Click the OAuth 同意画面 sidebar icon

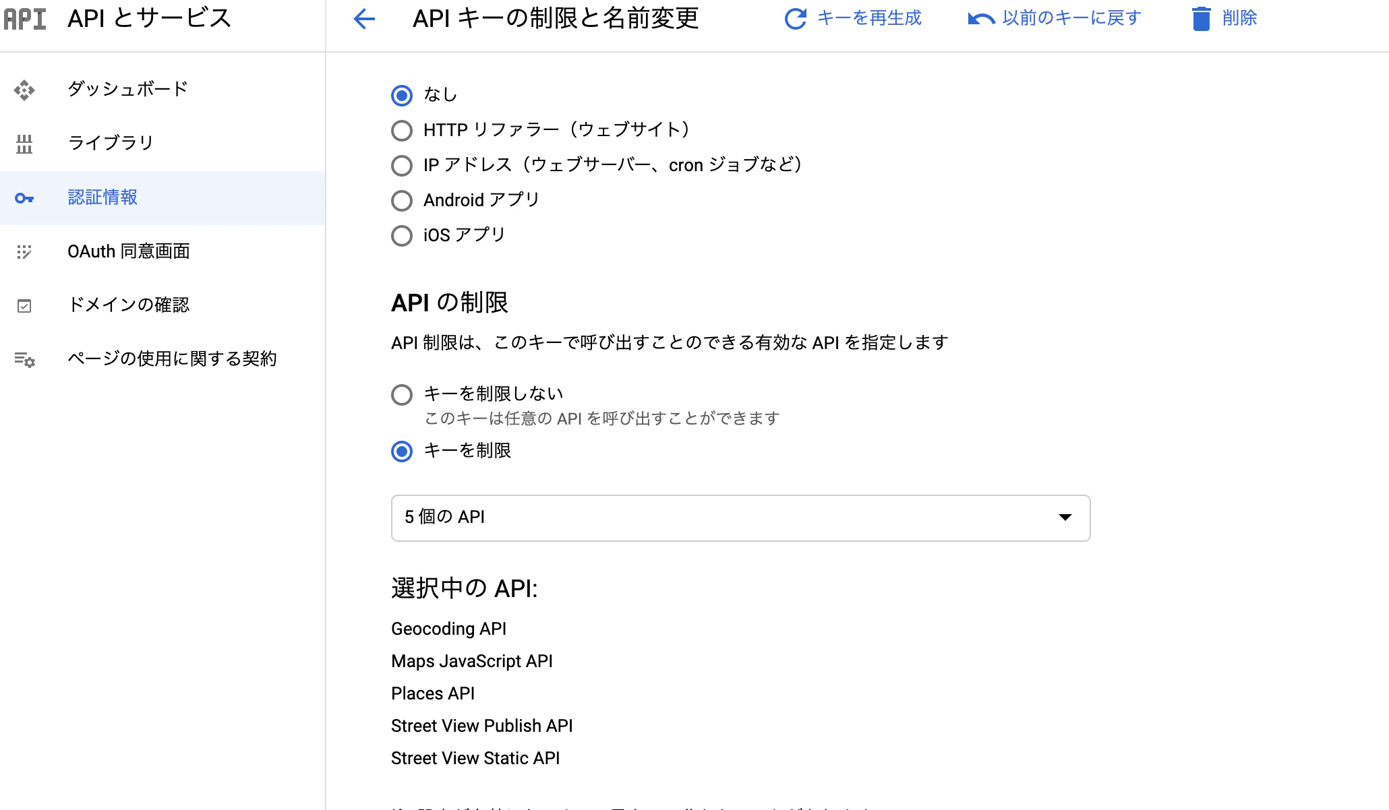click(x=24, y=251)
